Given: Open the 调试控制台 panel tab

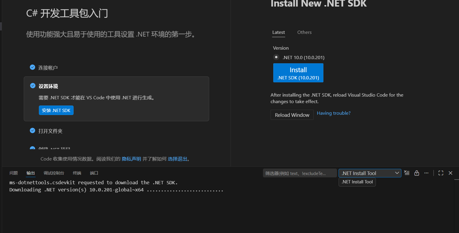Looking at the screenshot, I should click(x=54, y=173).
